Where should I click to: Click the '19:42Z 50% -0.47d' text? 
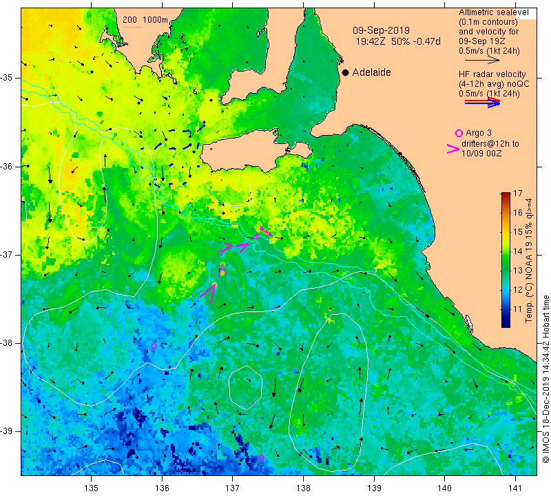coord(398,41)
